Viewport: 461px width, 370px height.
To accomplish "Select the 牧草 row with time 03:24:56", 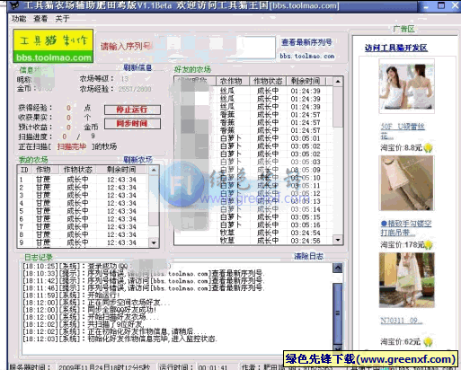I will [x=253, y=241].
